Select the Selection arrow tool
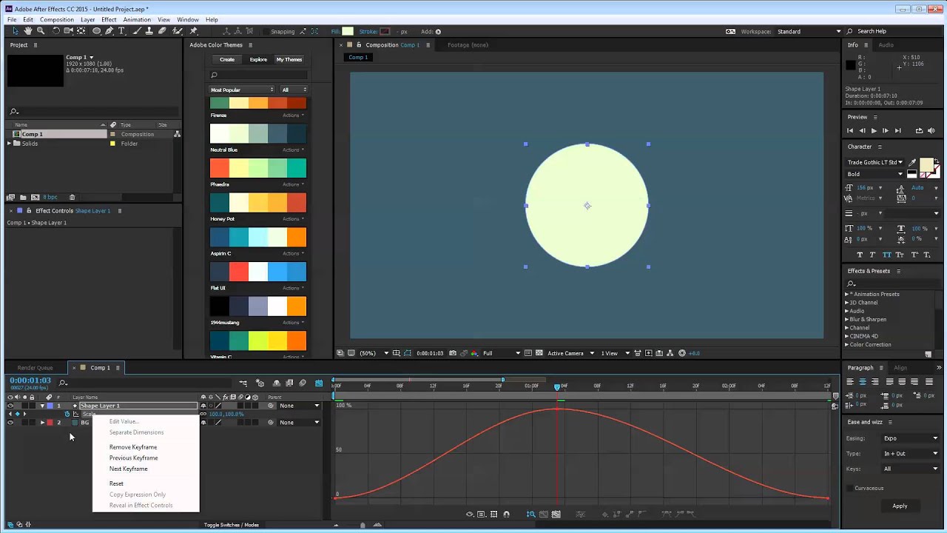947x533 pixels. pos(16,31)
